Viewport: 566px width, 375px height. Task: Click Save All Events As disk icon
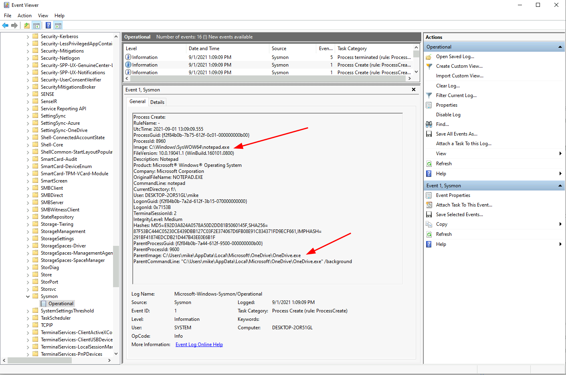click(429, 134)
